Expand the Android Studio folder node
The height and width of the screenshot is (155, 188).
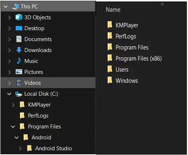tap(20, 148)
